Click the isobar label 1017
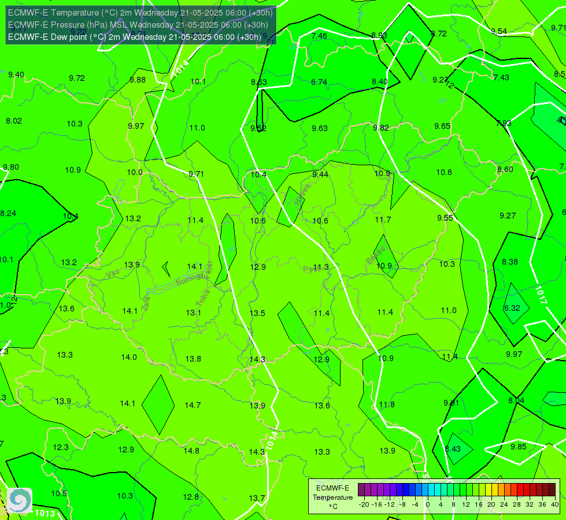The width and height of the screenshot is (566, 520). 541,295
